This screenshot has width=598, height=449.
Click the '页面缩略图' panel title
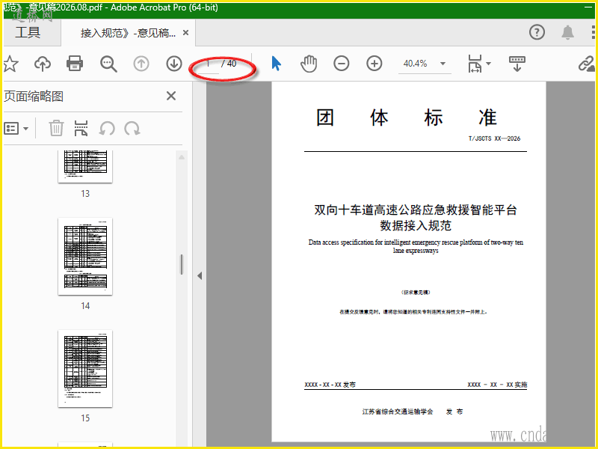click(x=34, y=96)
